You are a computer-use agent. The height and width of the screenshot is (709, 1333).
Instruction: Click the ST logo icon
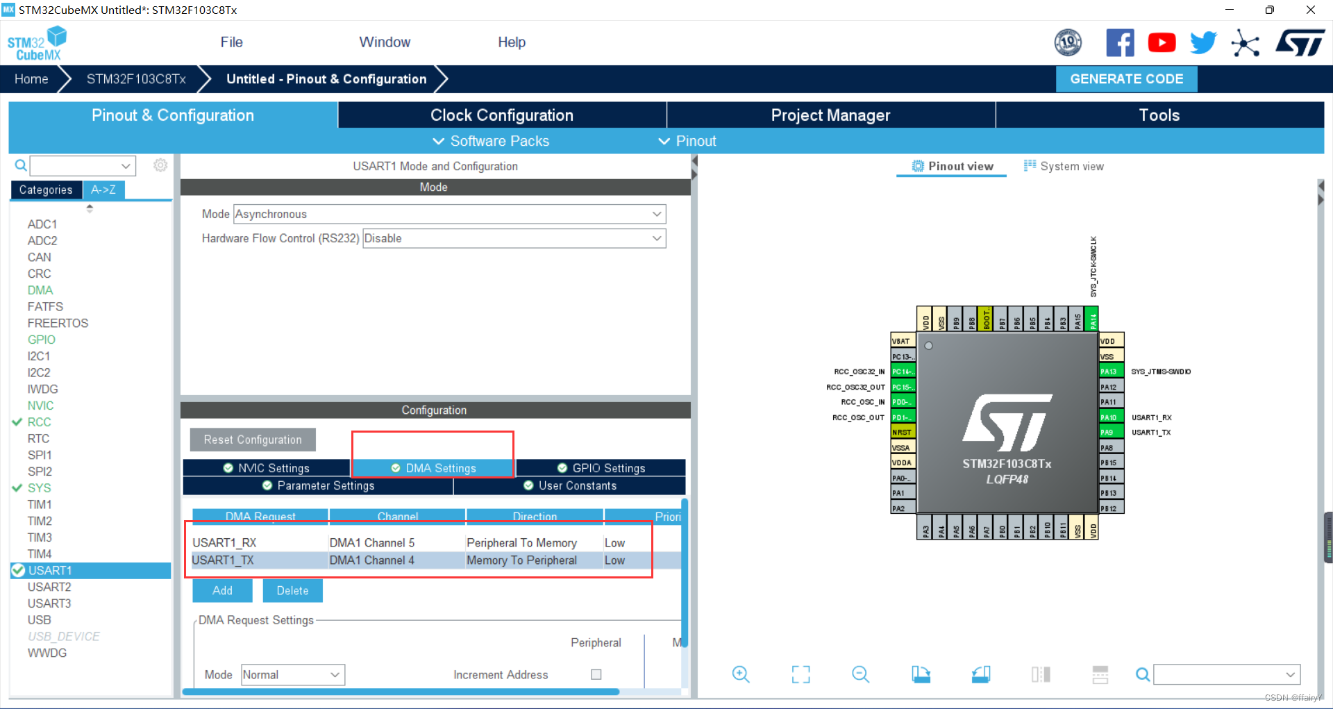point(1300,43)
